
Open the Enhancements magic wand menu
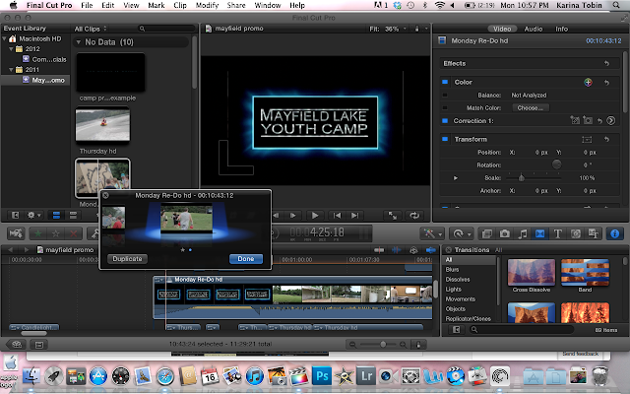(x=432, y=233)
